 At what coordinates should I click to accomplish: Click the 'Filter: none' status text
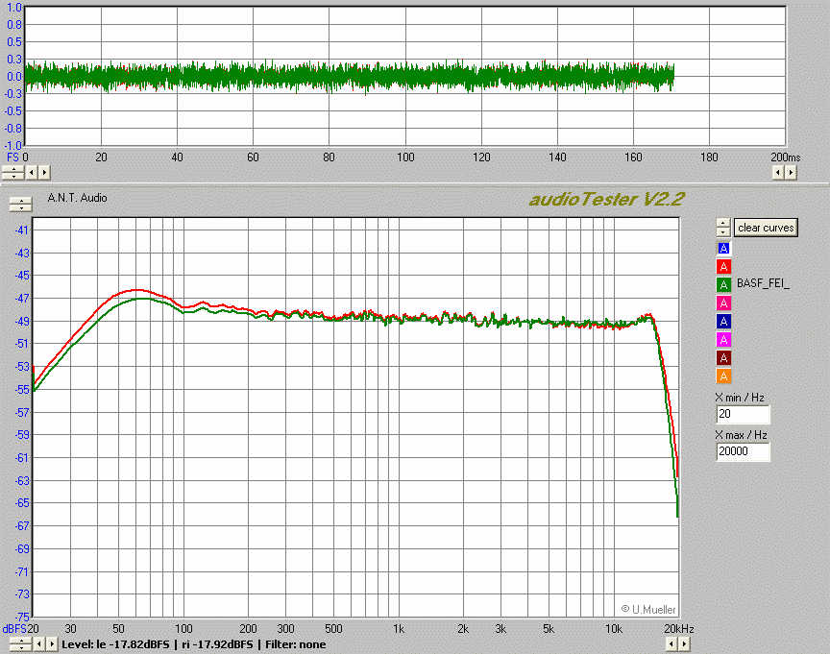coord(295,644)
